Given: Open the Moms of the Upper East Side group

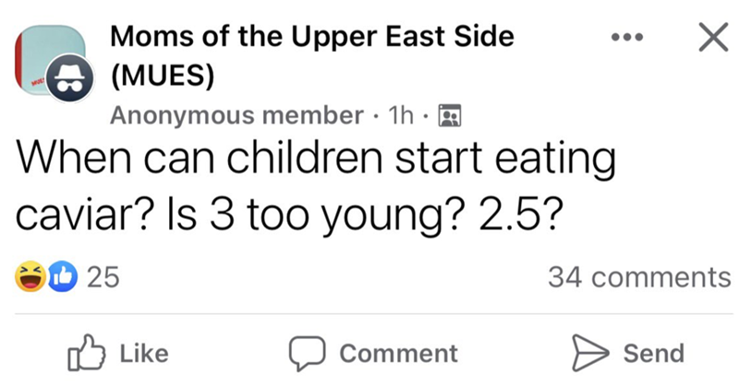Looking at the screenshot, I should coord(312,40).
